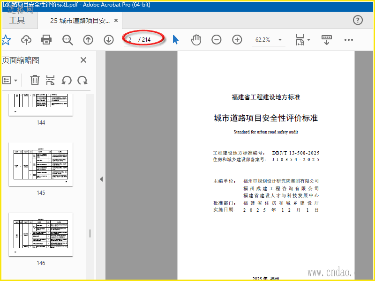Click the cloud upload icon
Image resolution: width=375 pixels, height=281 pixels.
26,40
